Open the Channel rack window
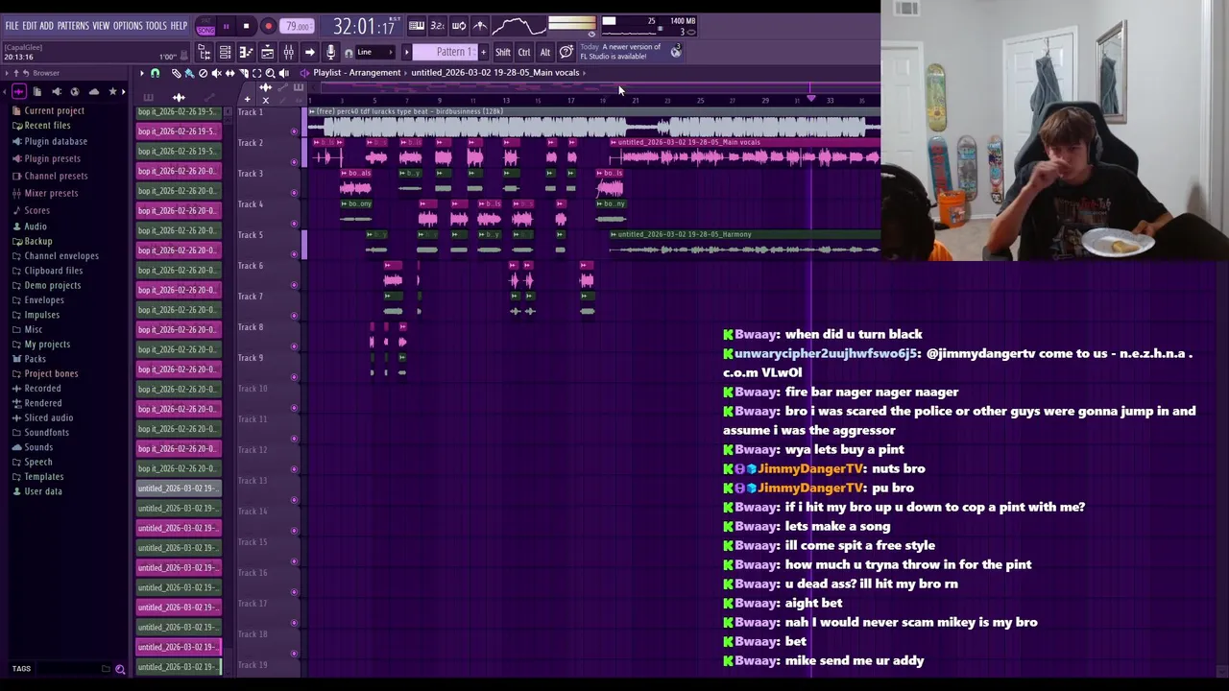Screen dimensions: 1229x691 tap(225, 52)
